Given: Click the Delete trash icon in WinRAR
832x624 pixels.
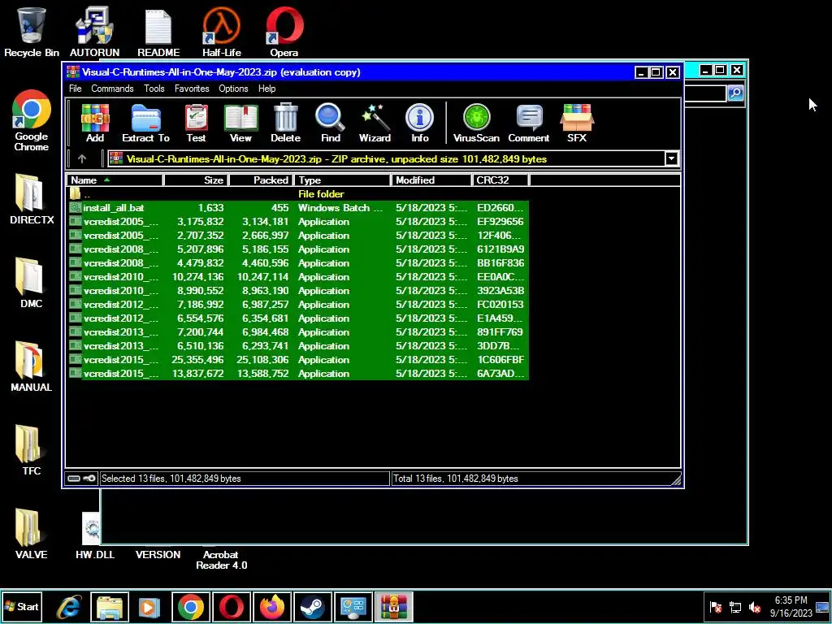Looking at the screenshot, I should pyautogui.click(x=285, y=123).
